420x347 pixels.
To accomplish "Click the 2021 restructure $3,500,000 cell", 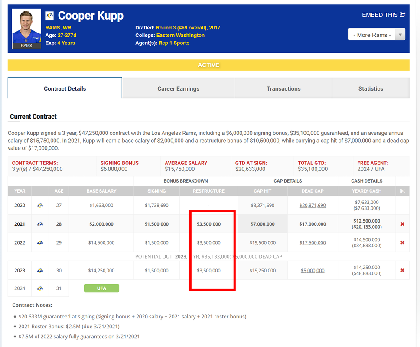I will (208, 224).
